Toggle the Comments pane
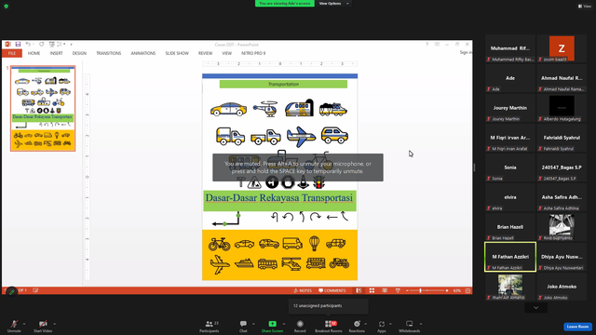Viewport: 596px width, 335px height. tap(332, 290)
